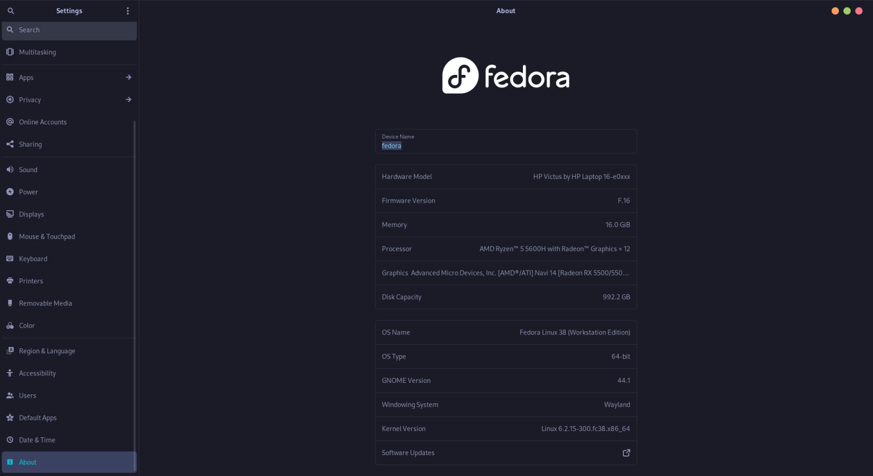Click the Sharing icon in sidebar
The width and height of the screenshot is (873, 476).
10,144
